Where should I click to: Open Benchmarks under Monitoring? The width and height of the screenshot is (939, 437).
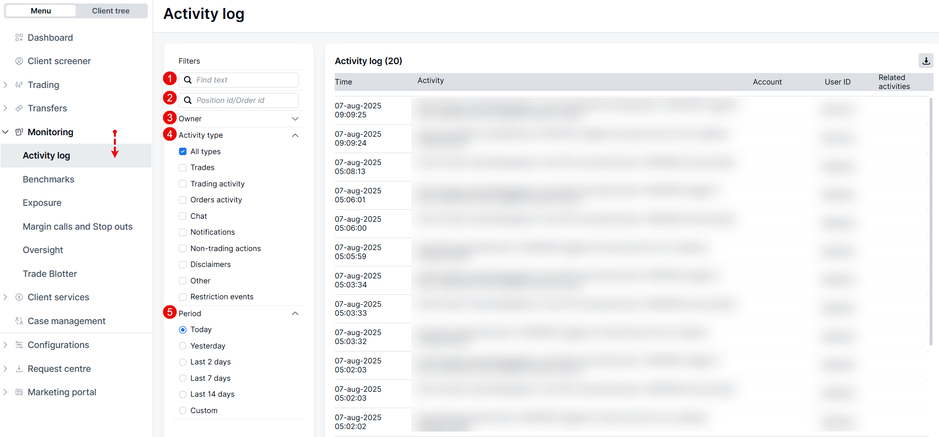click(x=48, y=179)
